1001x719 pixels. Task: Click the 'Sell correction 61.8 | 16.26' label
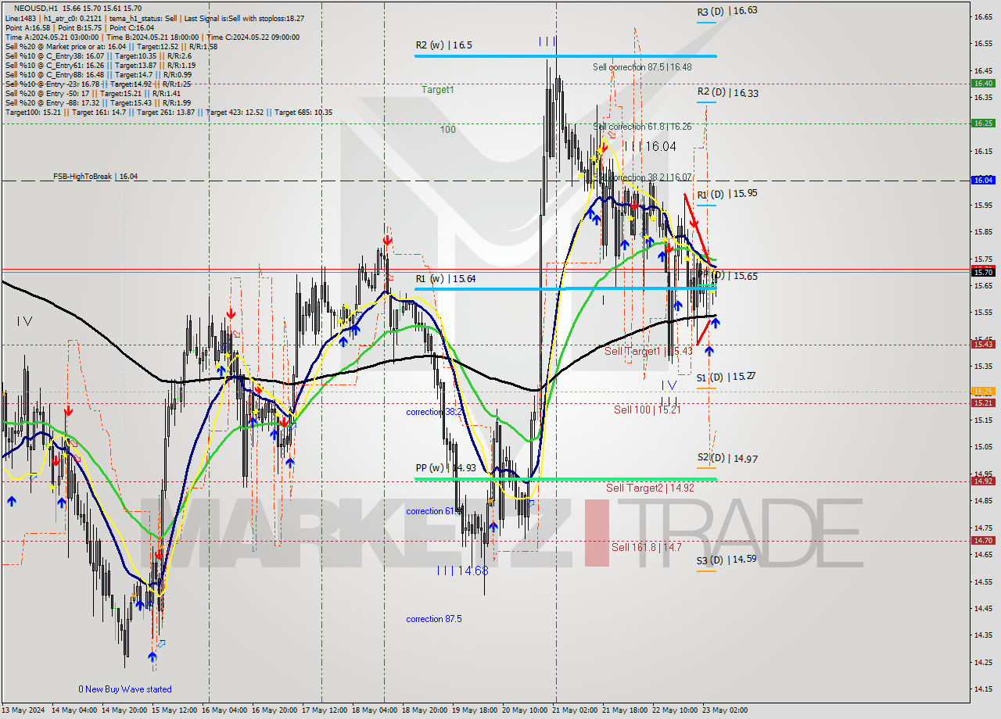[642, 127]
